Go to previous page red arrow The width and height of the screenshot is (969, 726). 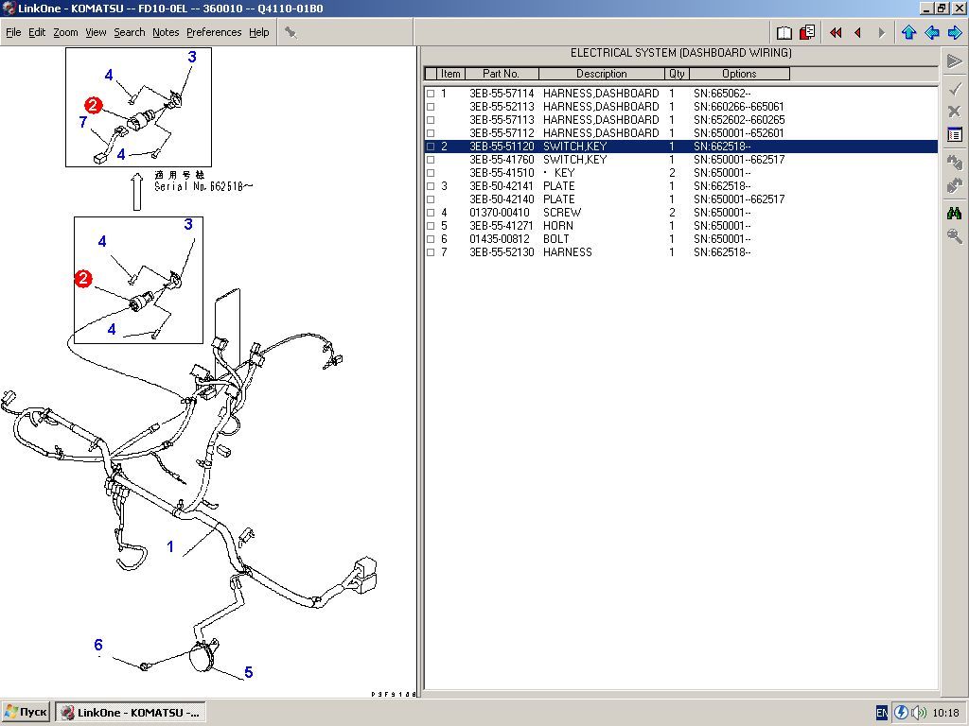pos(857,33)
